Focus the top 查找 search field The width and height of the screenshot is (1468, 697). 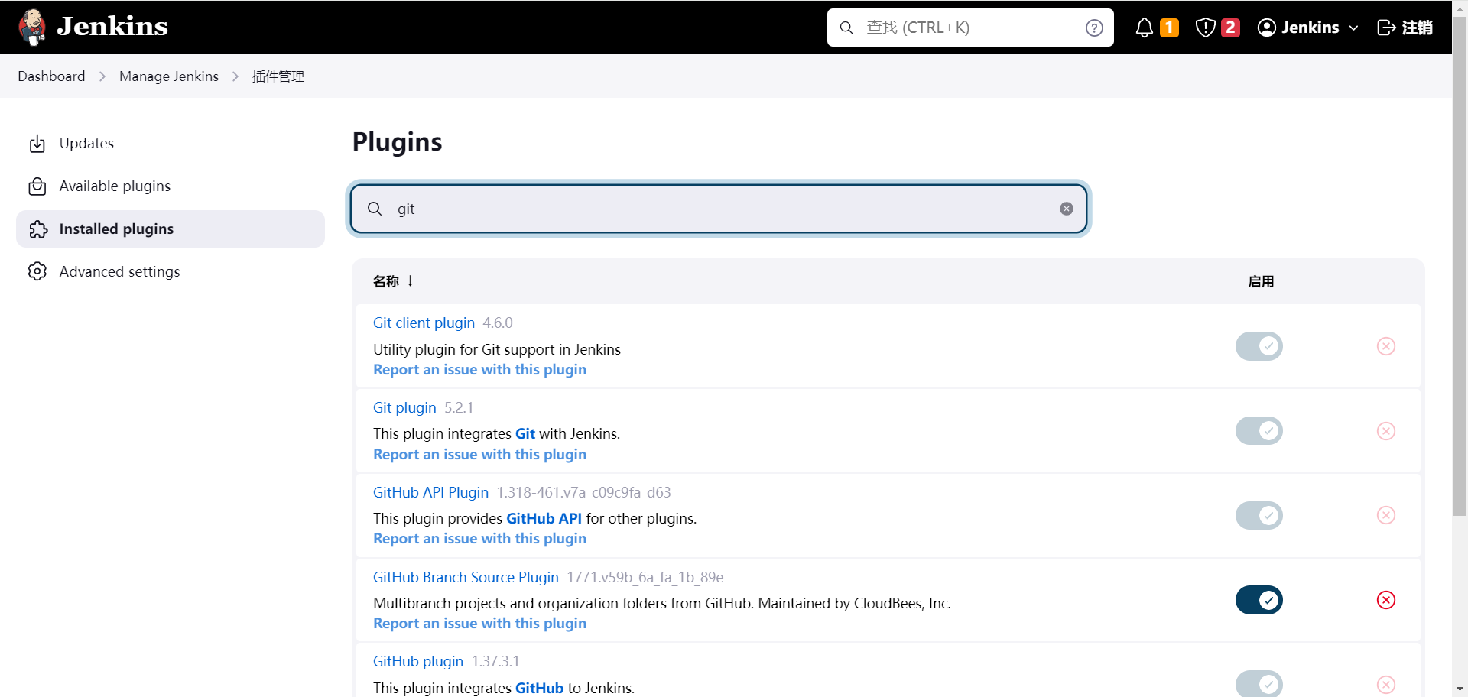pyautogui.click(x=970, y=28)
